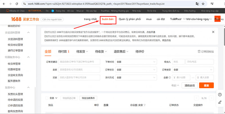
Task: Click the orange 搜索 button
Action: click(x=206, y=85)
